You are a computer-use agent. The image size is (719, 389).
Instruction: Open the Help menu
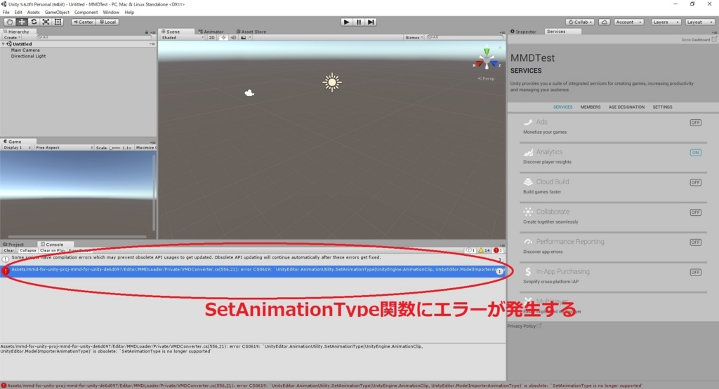[129, 13]
